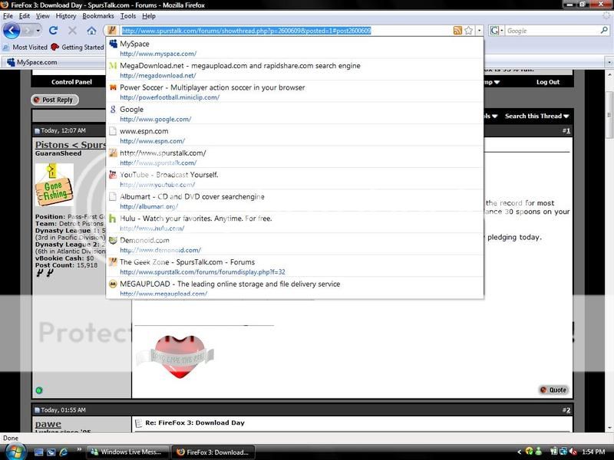Click the Stop loading X icon

tap(72, 31)
